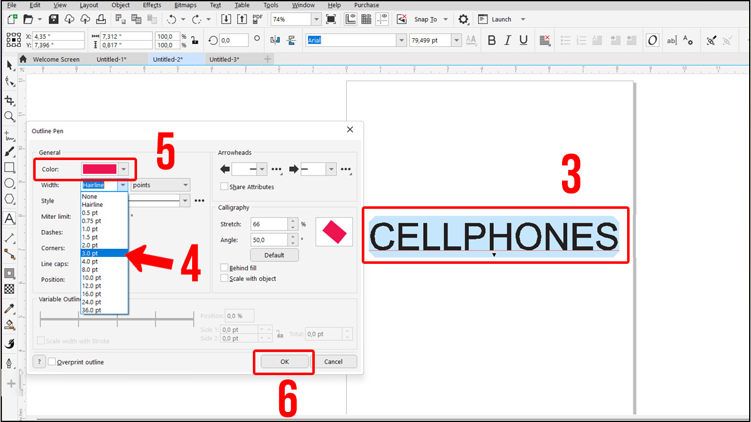Click the text alignment icon

[545, 40]
